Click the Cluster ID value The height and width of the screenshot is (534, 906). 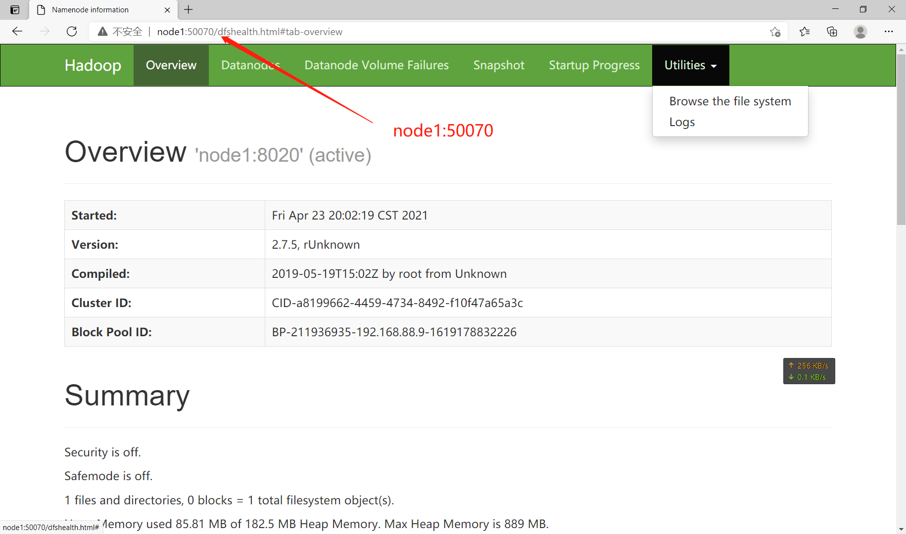[397, 303]
